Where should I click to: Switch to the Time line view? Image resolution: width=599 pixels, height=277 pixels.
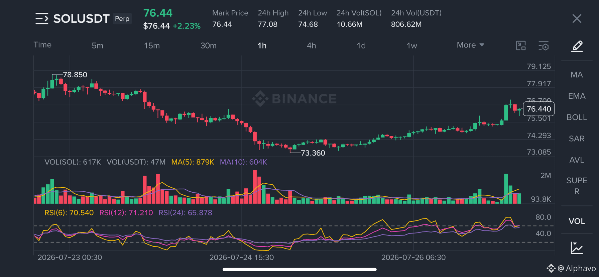42,45
